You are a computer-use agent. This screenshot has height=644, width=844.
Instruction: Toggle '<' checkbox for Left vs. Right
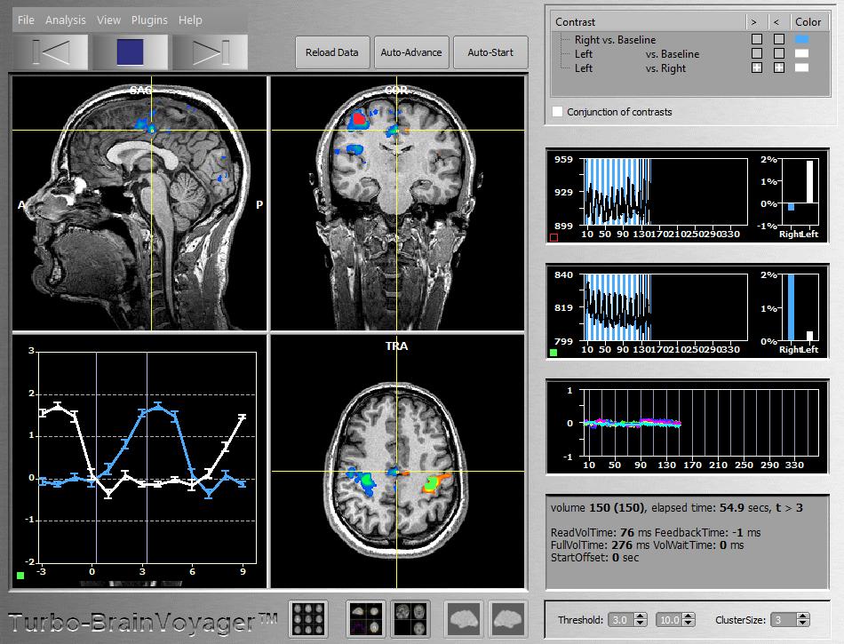click(x=778, y=68)
